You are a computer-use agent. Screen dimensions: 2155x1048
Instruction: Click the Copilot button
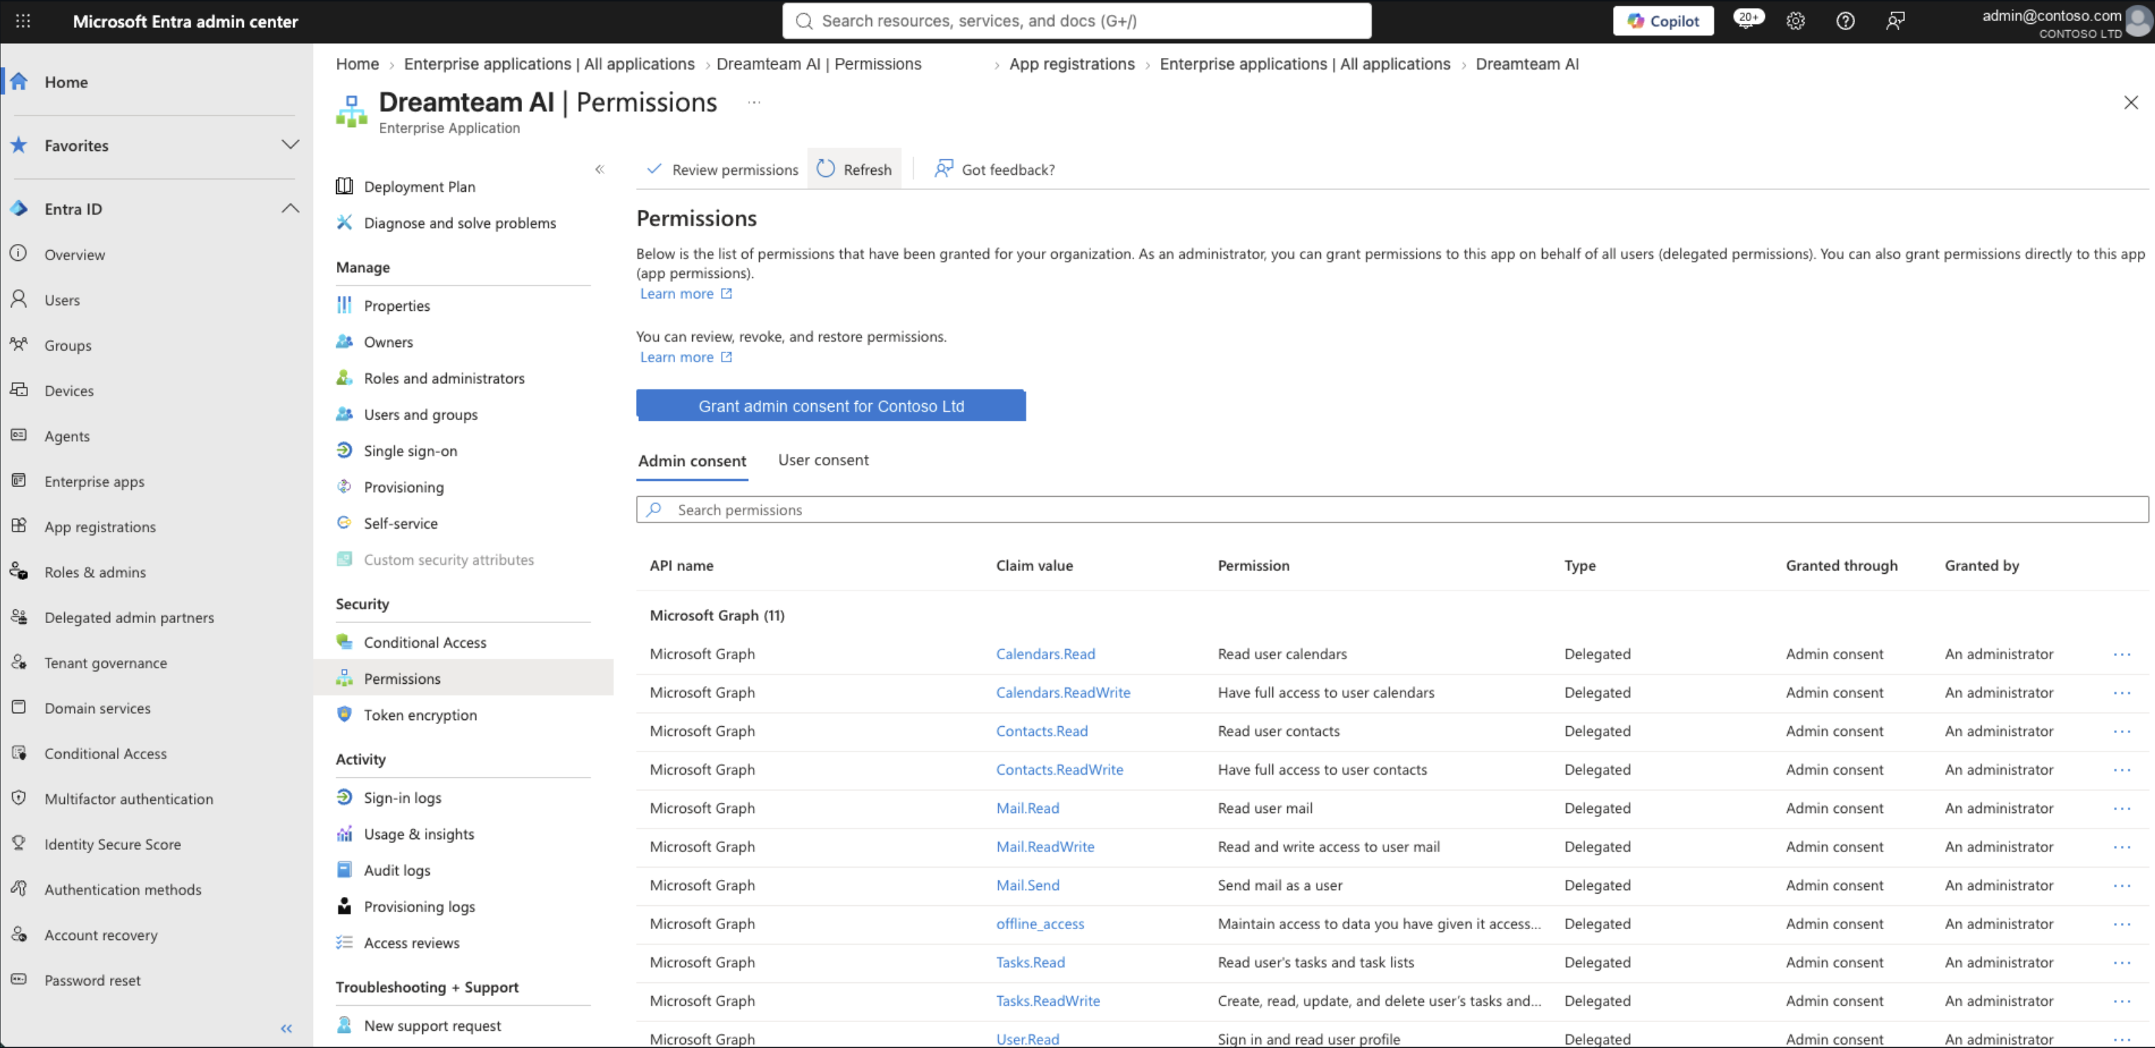coord(1662,21)
